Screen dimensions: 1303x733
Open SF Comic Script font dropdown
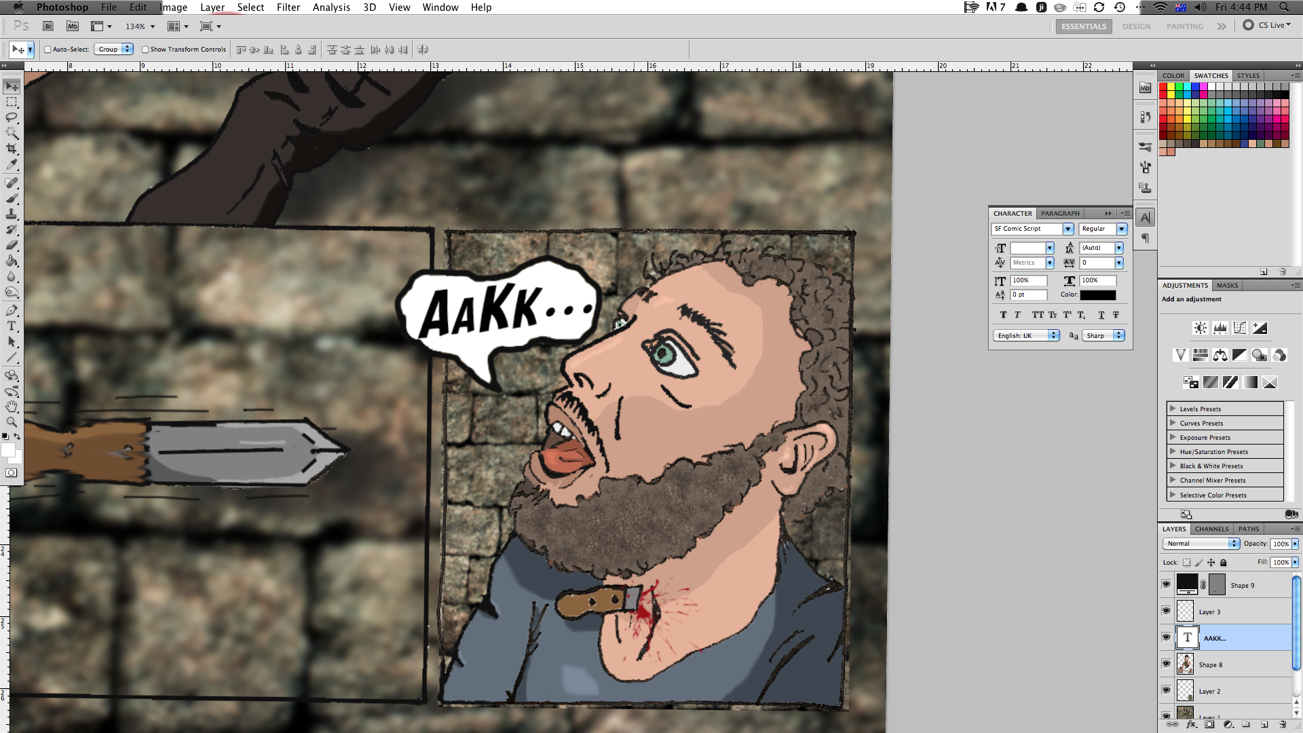click(1068, 229)
